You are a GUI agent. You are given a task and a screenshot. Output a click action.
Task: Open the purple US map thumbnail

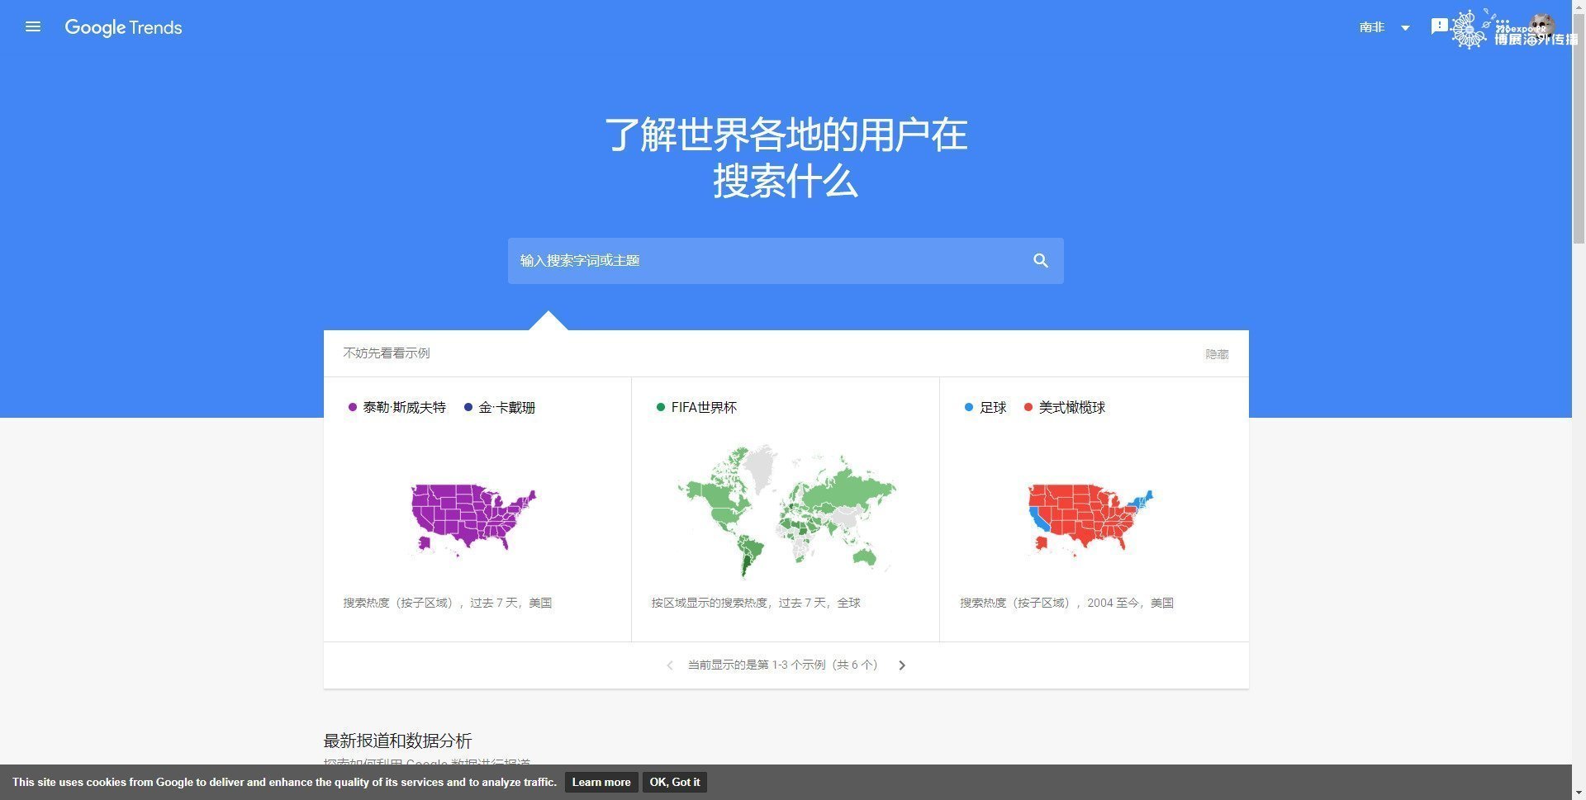(474, 520)
